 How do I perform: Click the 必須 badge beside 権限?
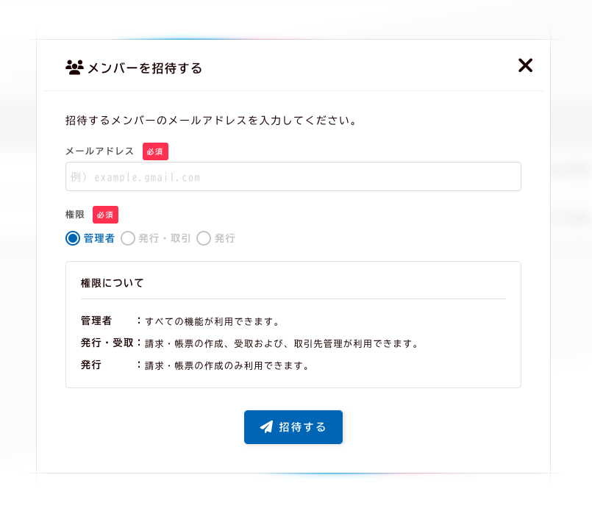point(105,215)
